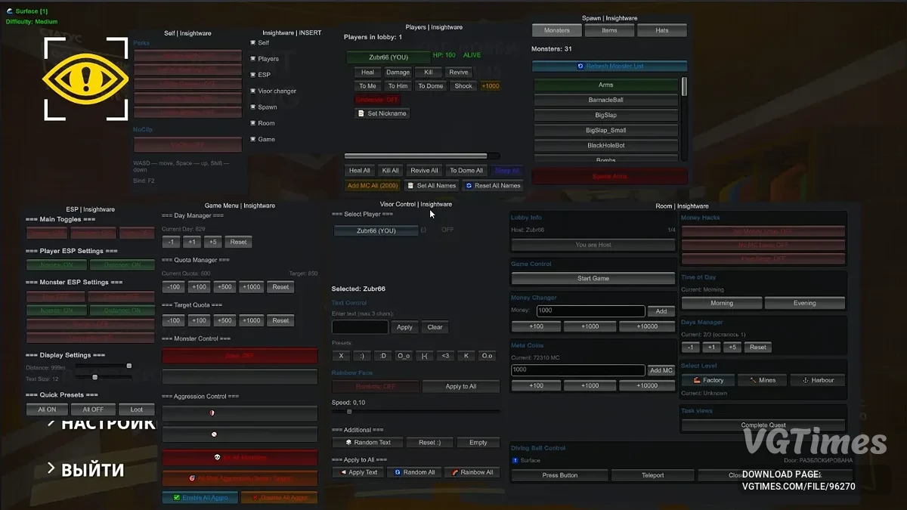907x510 pixels.
Task: Toggle the Spawn window checkbox
Action: [x=254, y=107]
